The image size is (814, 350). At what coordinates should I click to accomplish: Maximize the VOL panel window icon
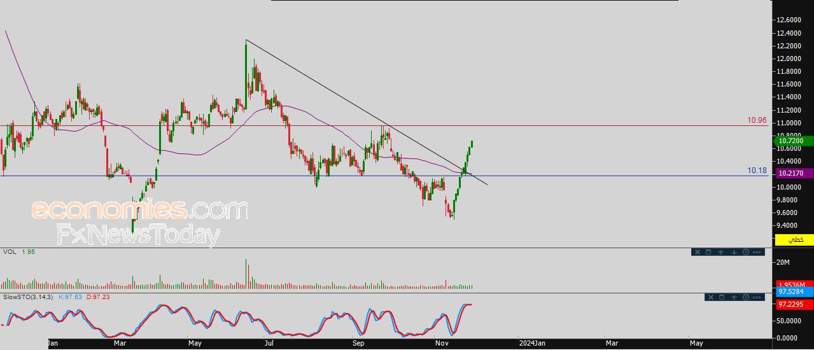[708, 252]
